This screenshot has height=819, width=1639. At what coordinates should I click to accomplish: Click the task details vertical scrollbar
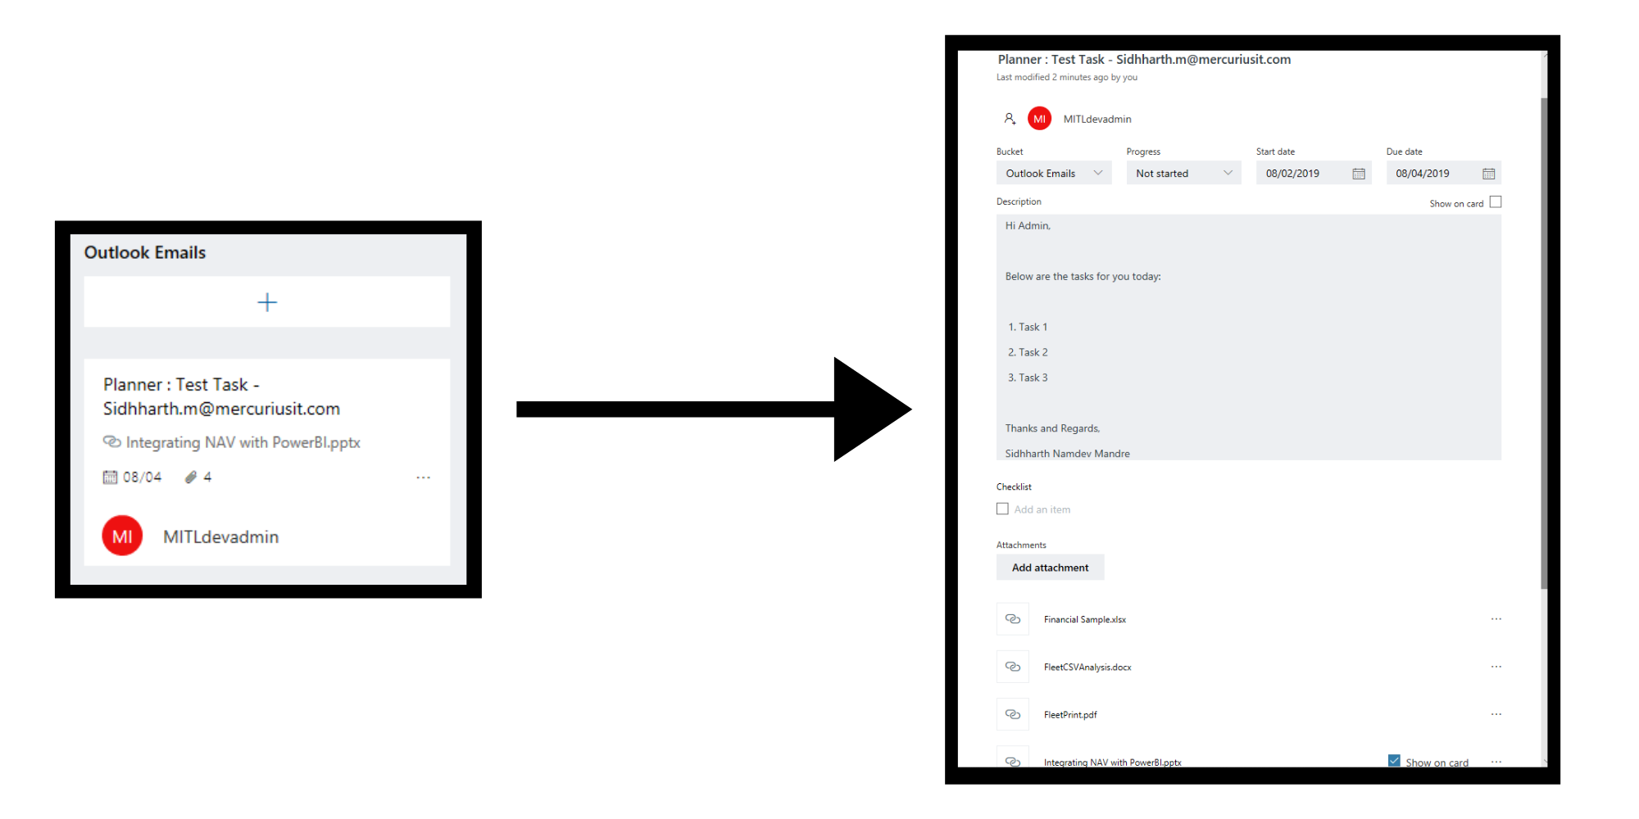coord(1544,344)
